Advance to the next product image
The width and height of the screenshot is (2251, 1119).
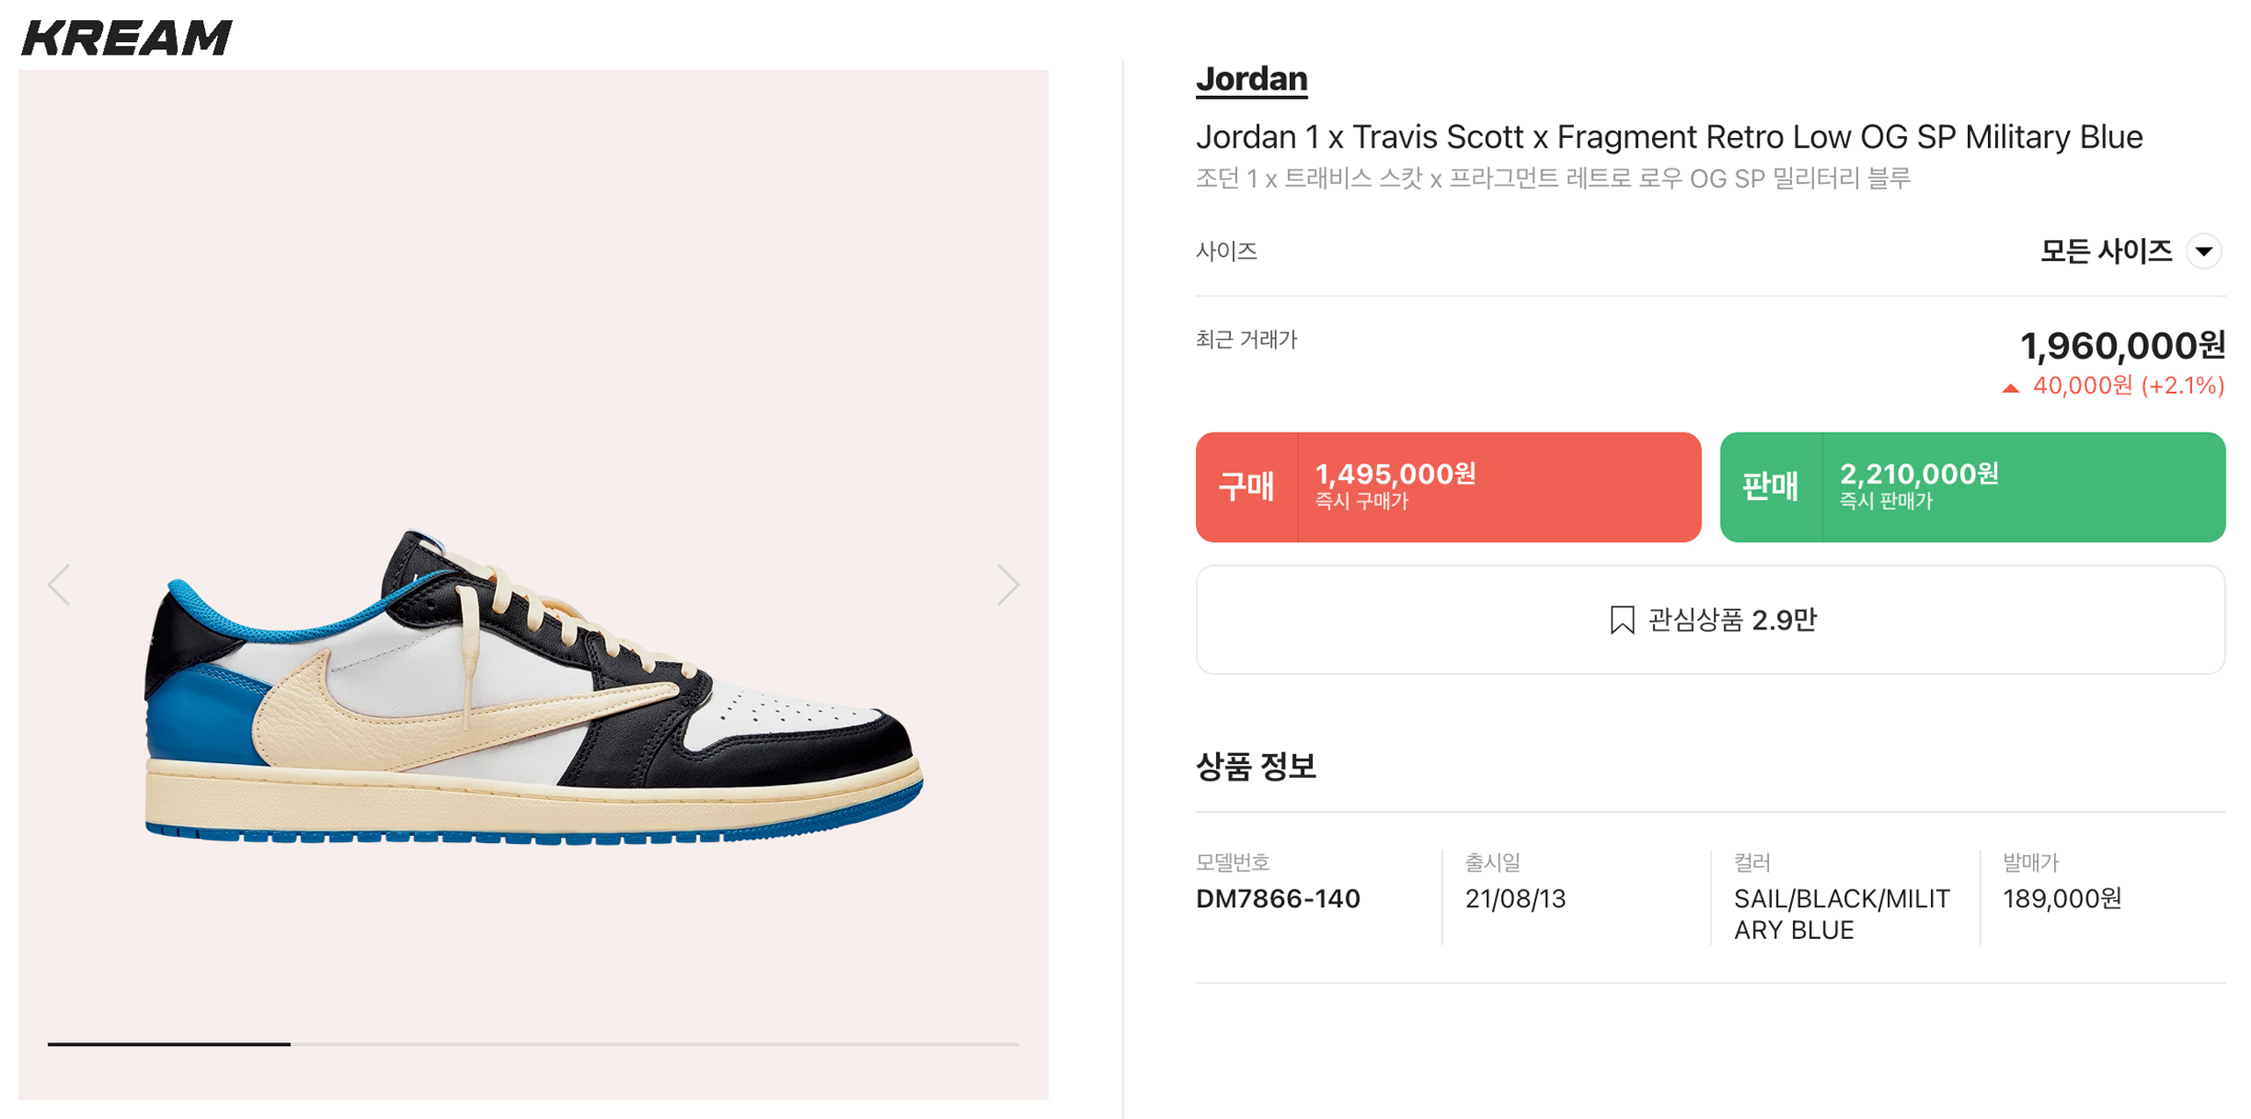[1007, 585]
